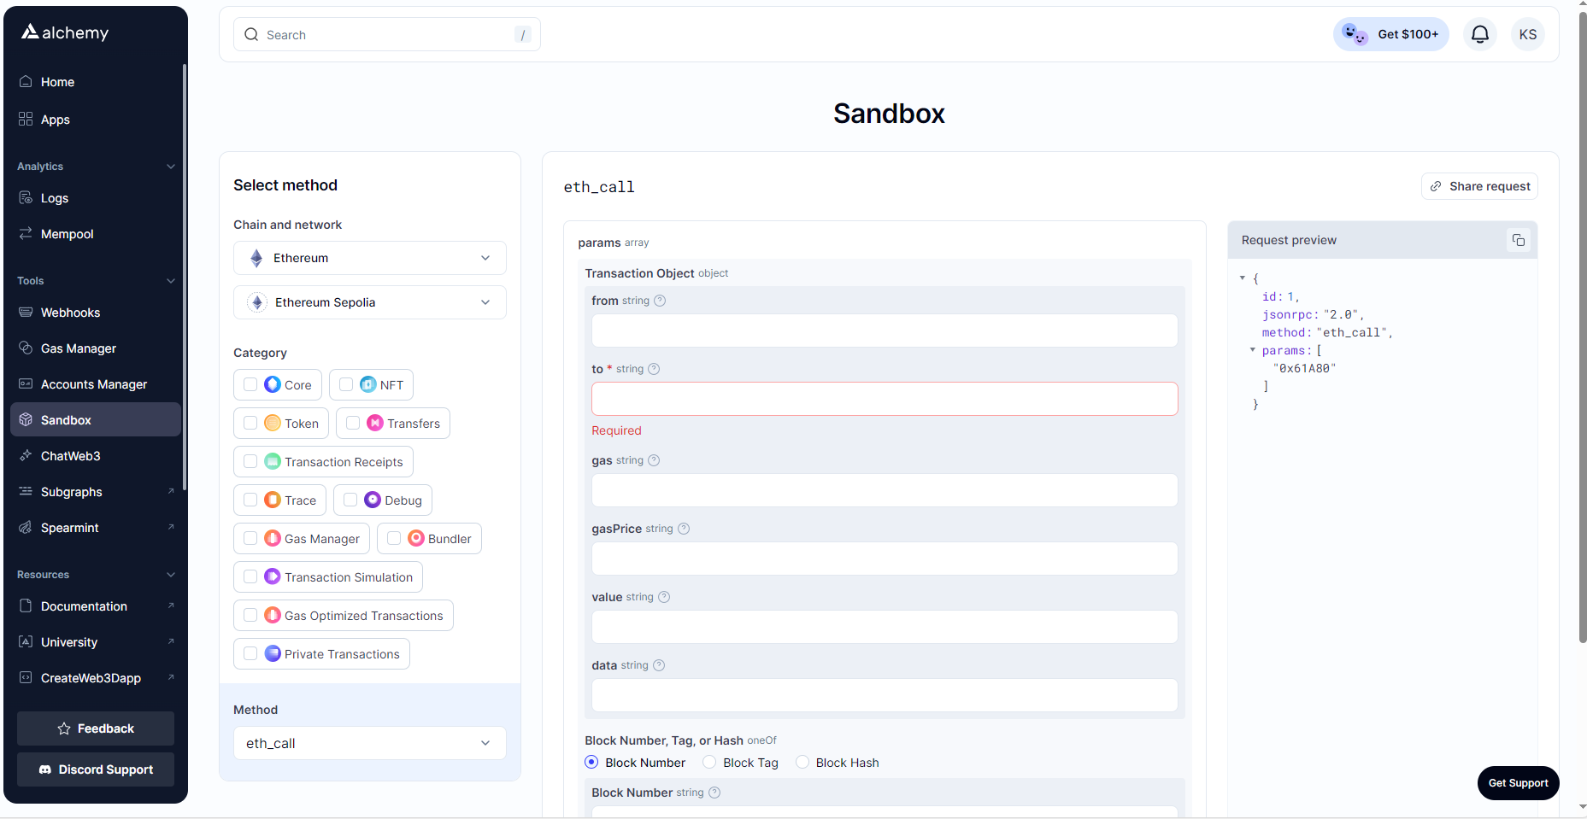Open the Ethereum chain dropdown
Image resolution: width=1587 pixels, height=819 pixels.
tap(370, 258)
